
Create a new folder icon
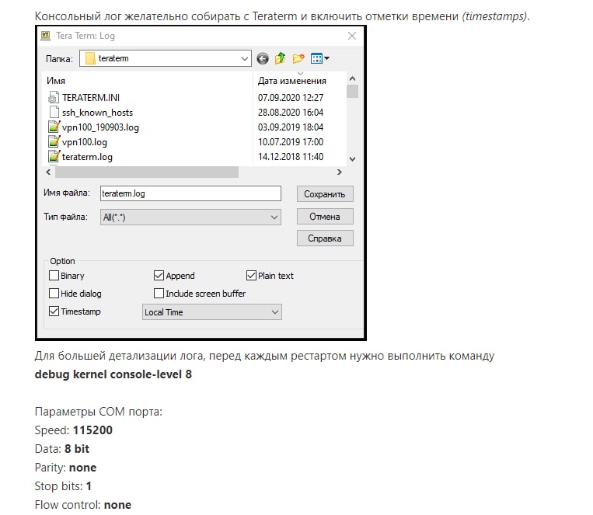[298, 58]
